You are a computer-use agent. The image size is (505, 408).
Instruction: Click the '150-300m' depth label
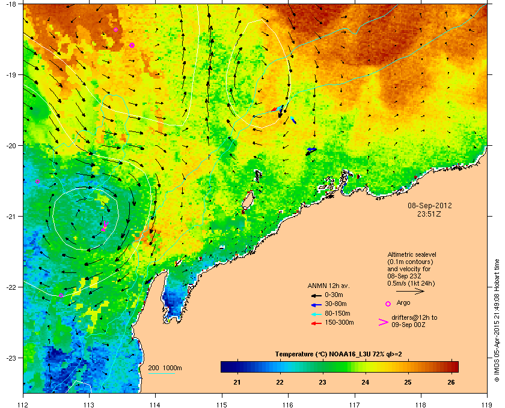coord(339,322)
